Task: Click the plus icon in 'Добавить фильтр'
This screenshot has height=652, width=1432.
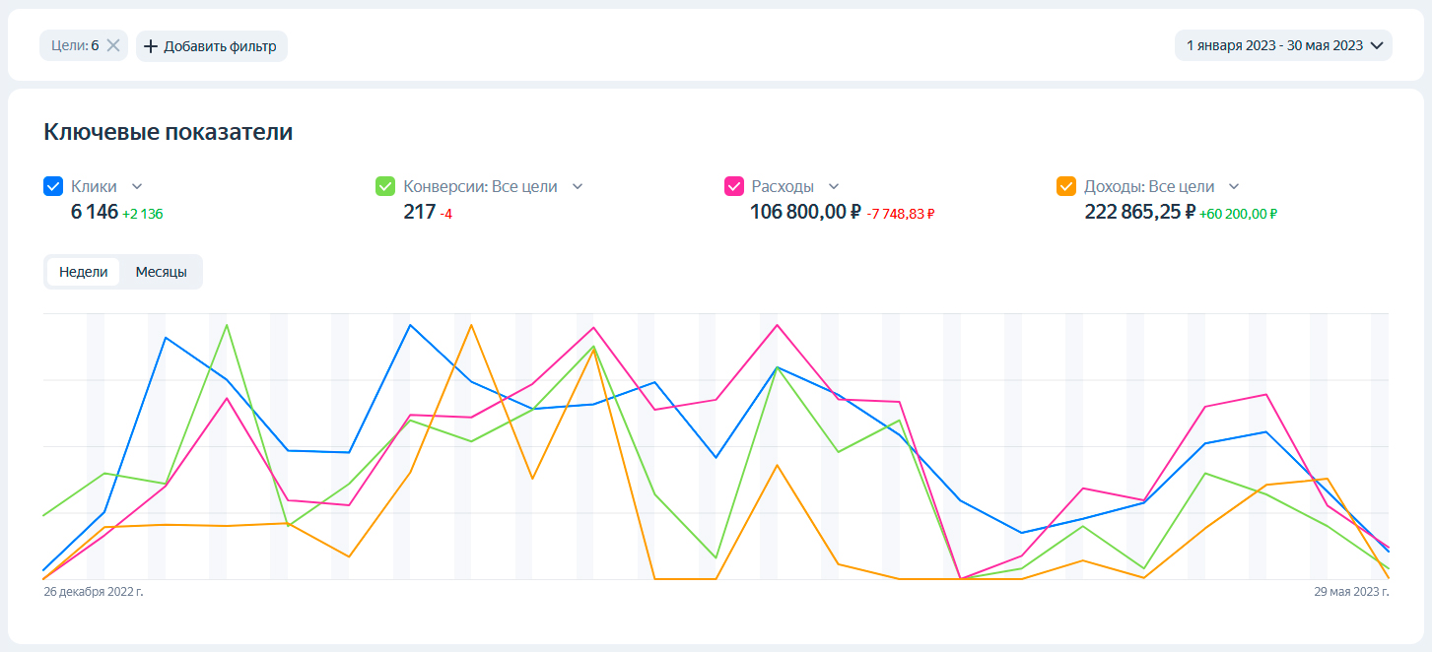Action: (x=151, y=45)
